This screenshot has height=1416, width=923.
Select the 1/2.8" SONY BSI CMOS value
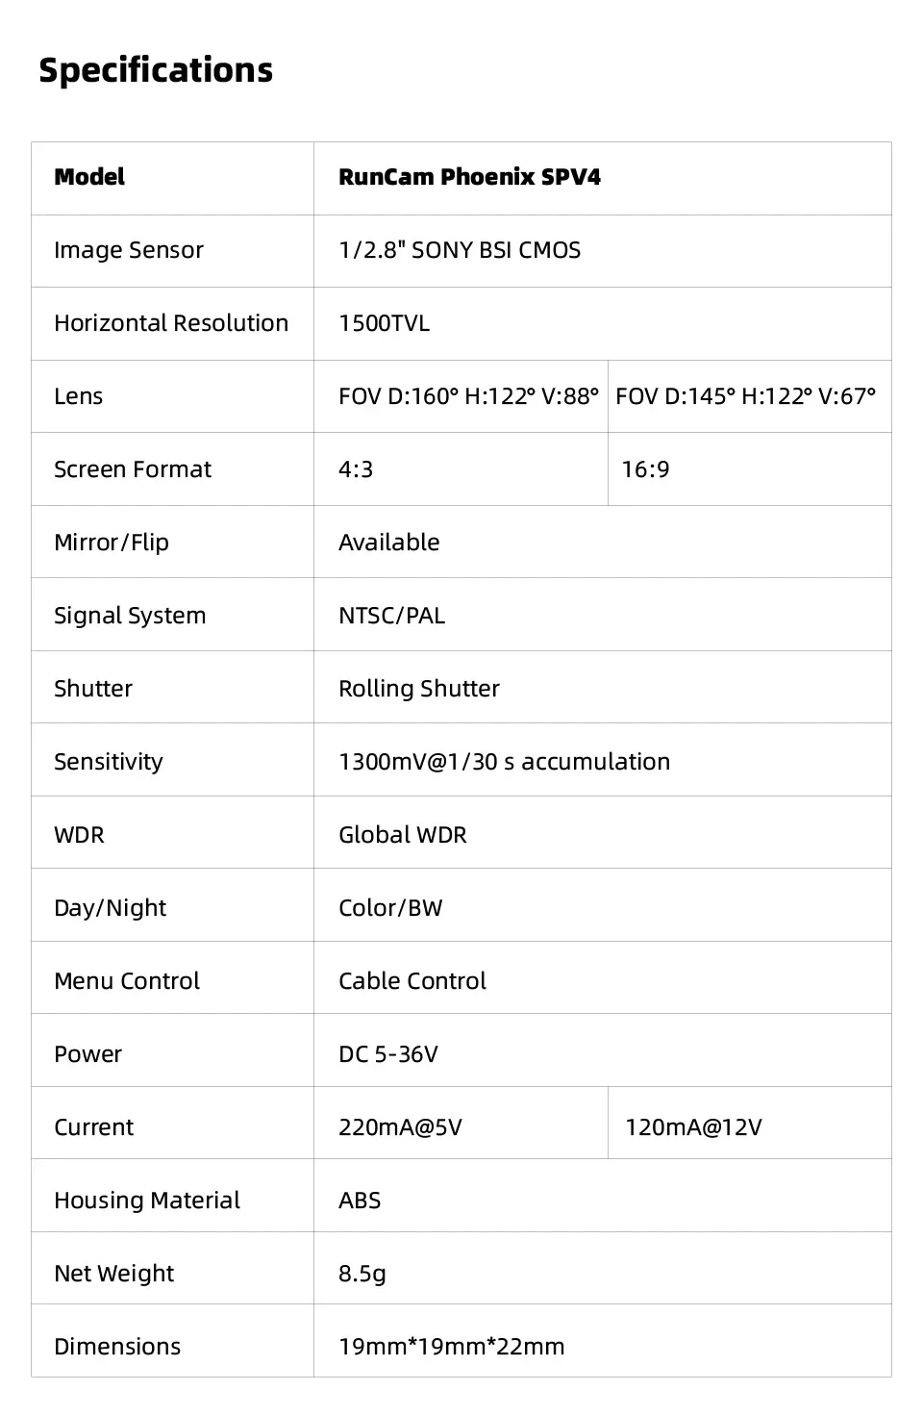pos(460,250)
